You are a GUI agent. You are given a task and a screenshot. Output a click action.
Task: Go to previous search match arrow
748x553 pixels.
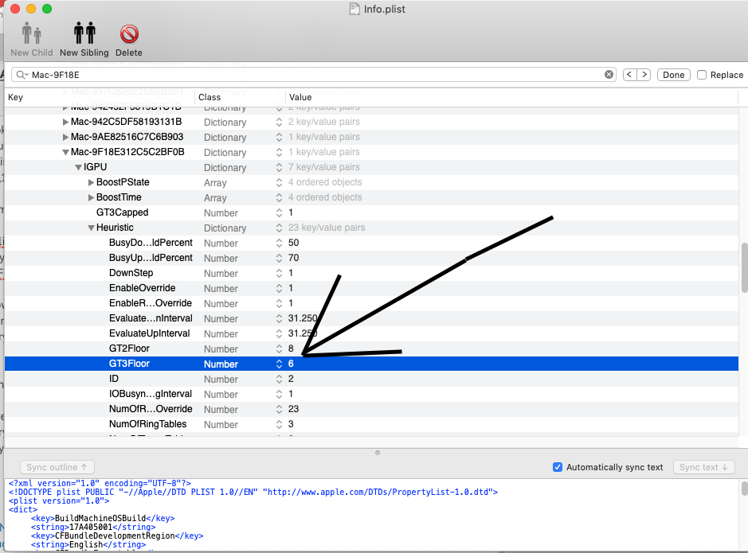click(x=629, y=75)
